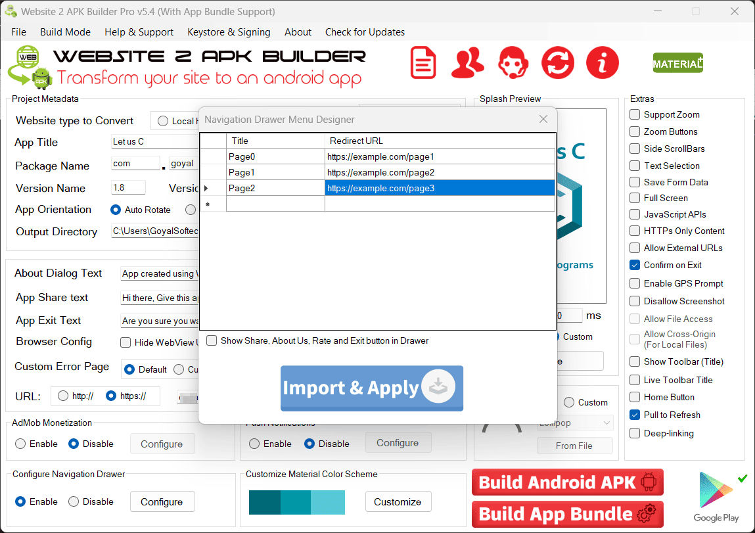Open the customer support headset icon

click(513, 62)
